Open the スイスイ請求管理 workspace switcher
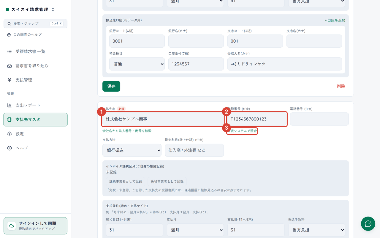The width and height of the screenshot is (380, 238). tap(30, 10)
